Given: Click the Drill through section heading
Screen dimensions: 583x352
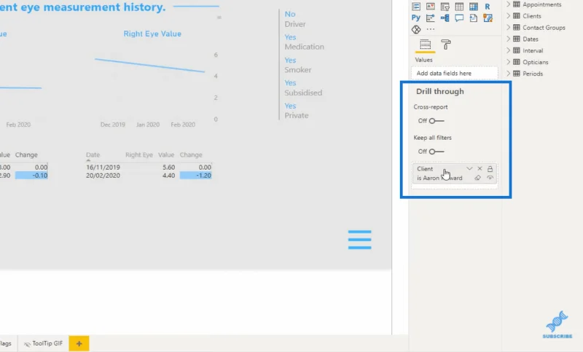Looking at the screenshot, I should (440, 91).
